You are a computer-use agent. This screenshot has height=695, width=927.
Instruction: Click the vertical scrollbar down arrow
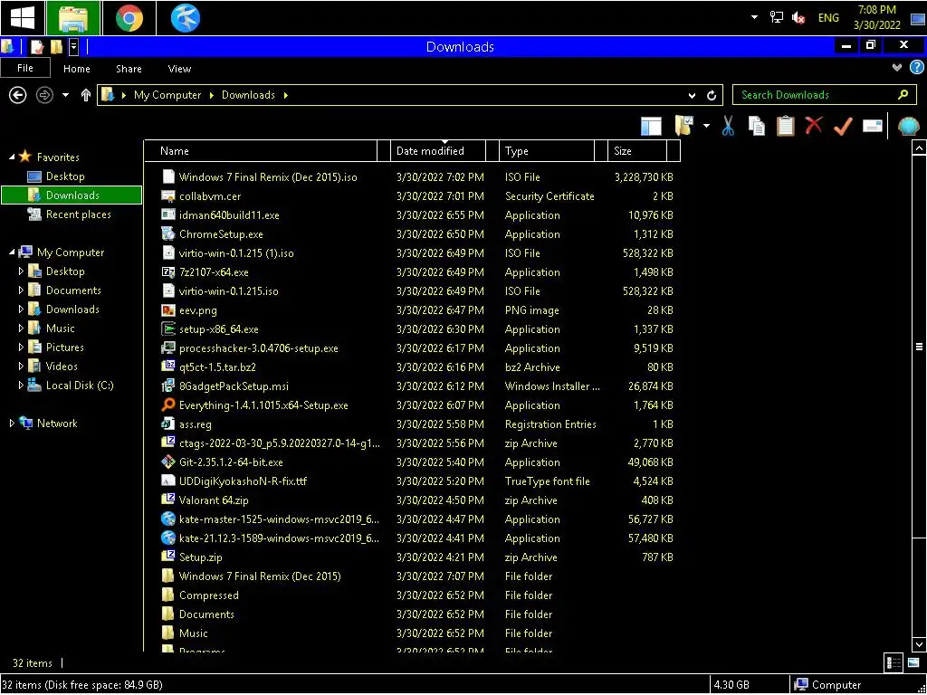coord(919,643)
